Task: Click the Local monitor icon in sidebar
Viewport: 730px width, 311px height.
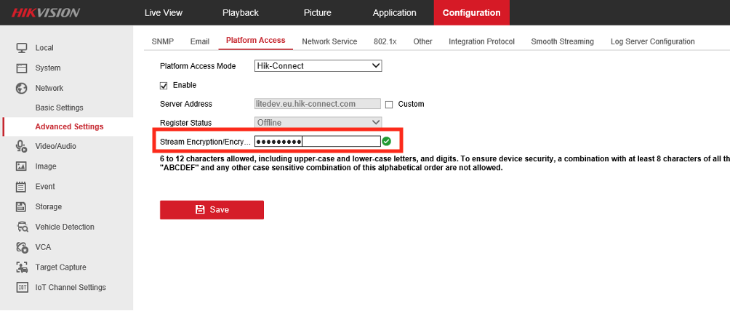Action: point(22,48)
